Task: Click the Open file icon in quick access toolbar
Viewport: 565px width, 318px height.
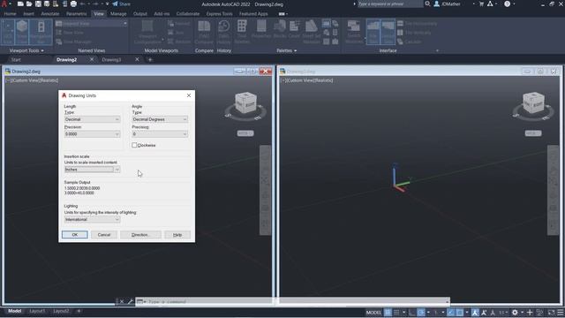Action: pyautogui.click(x=29, y=4)
